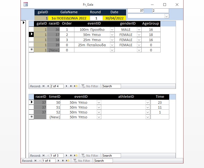Open genderID dropdown in raceID 37 row

tap(139, 35)
